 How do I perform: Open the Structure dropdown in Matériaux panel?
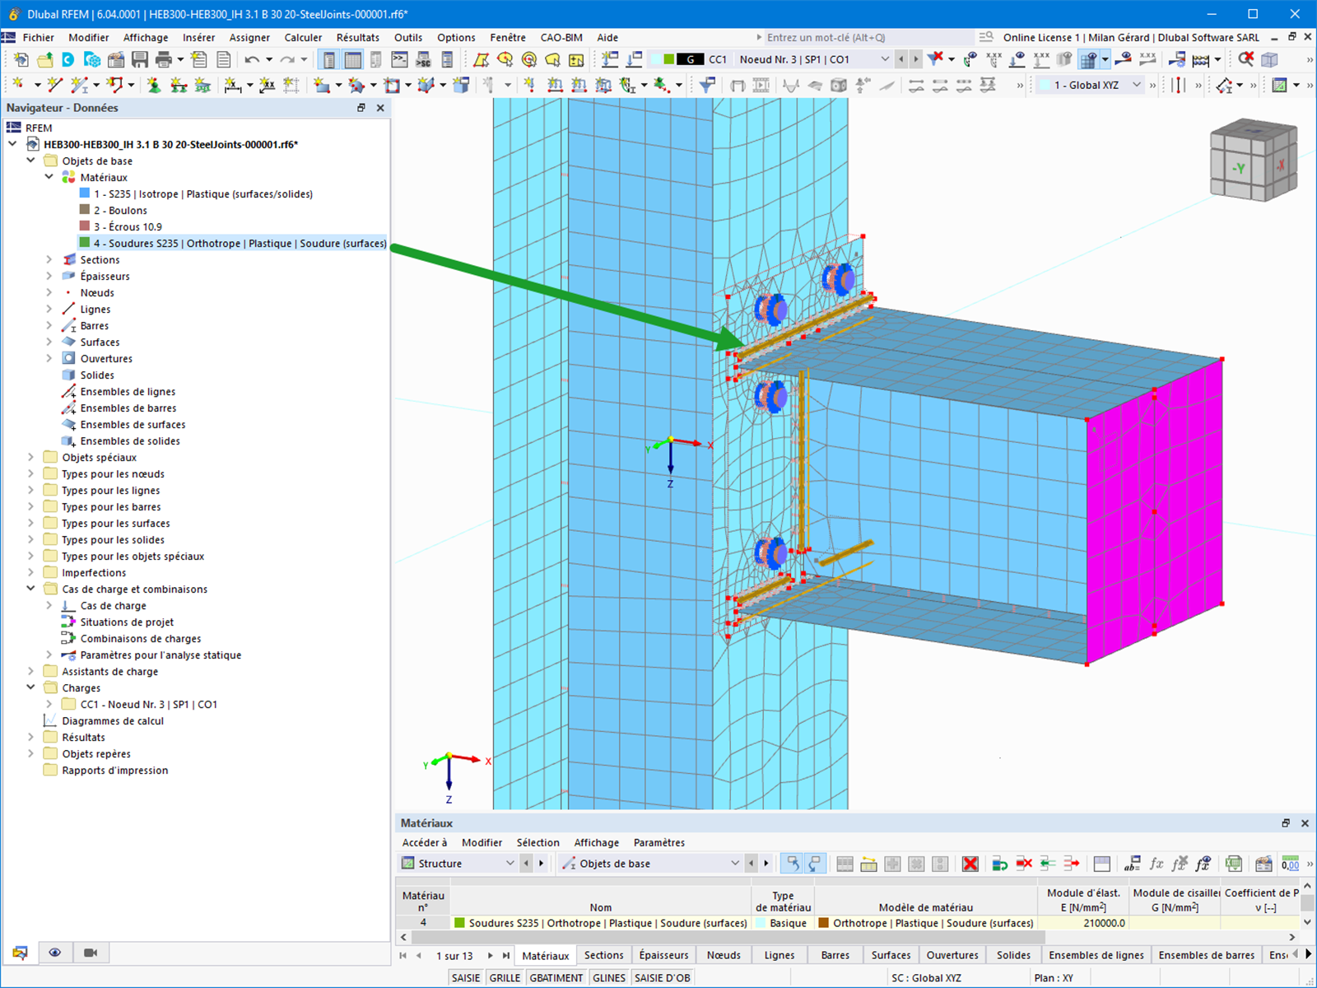click(457, 864)
